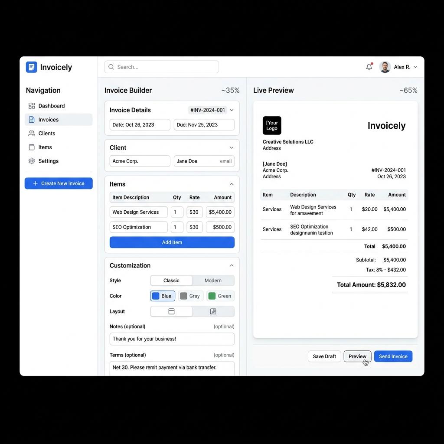Click the Send Invoice button
The height and width of the screenshot is (444, 444).
[x=393, y=356]
